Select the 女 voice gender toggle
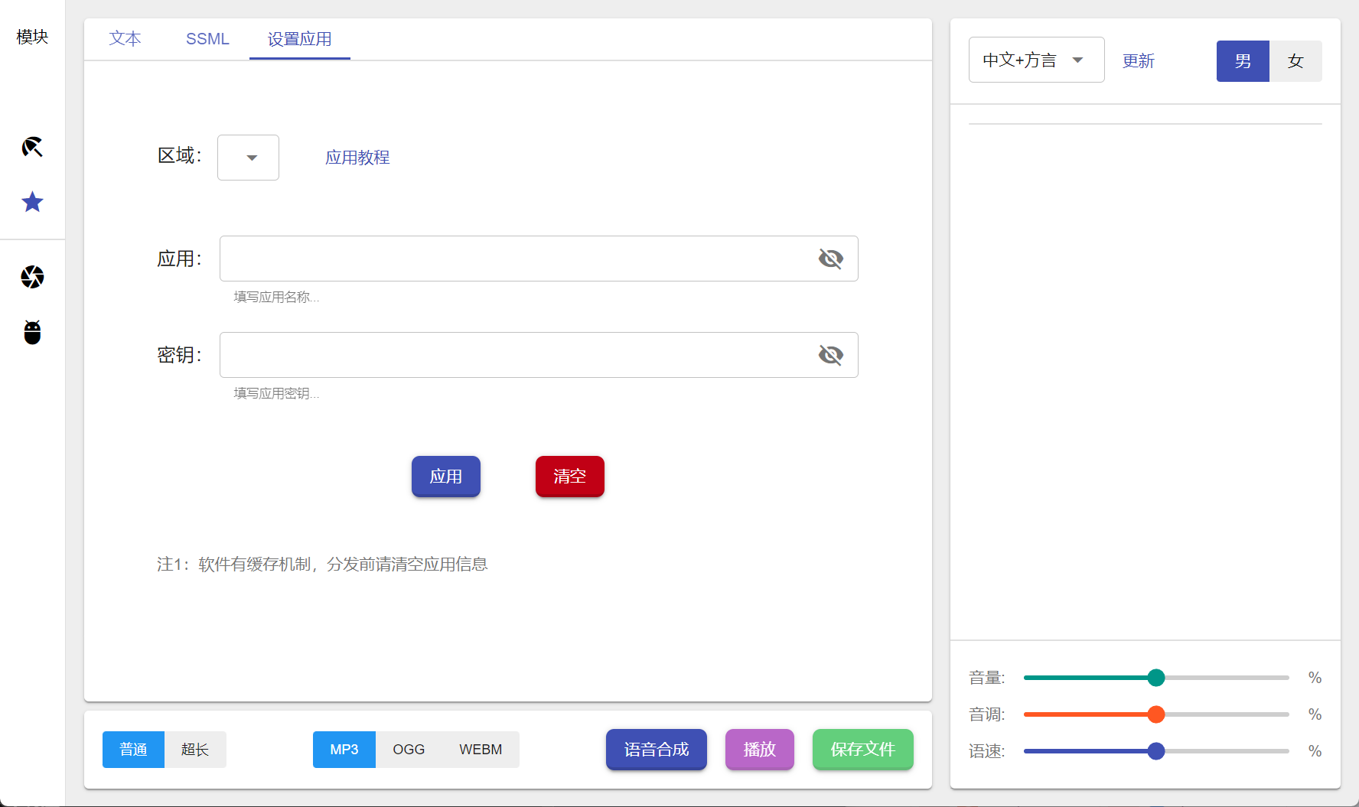Image resolution: width=1359 pixels, height=807 pixels. (x=1295, y=61)
